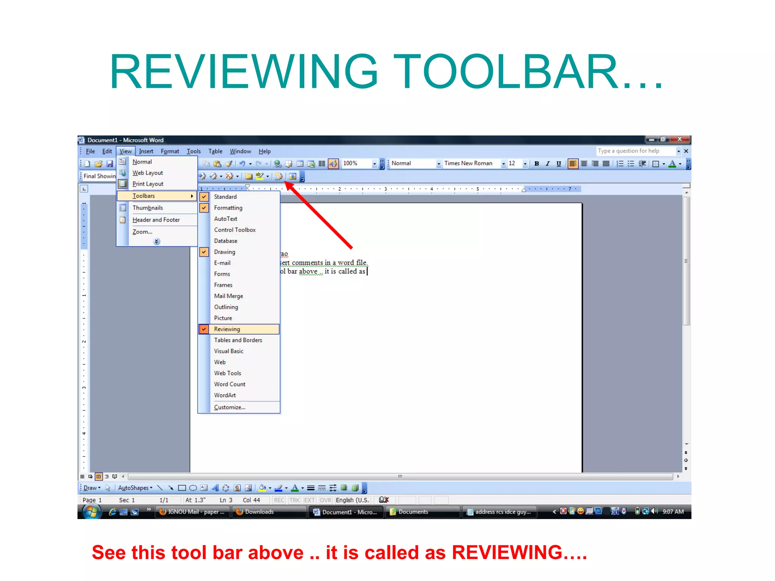This screenshot has height=581, width=775.
Task: Select Header and Footer in View menu
Action: (x=157, y=220)
